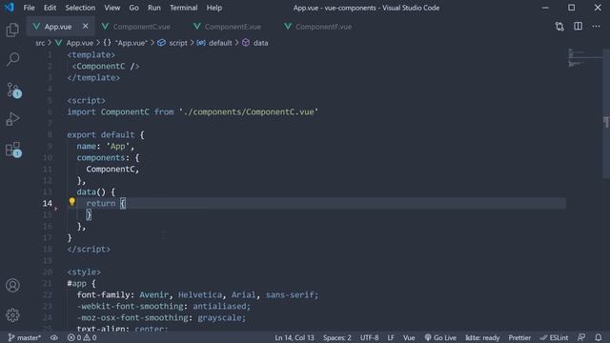Split the editor to the right
The image size is (610, 343).
[x=579, y=27]
